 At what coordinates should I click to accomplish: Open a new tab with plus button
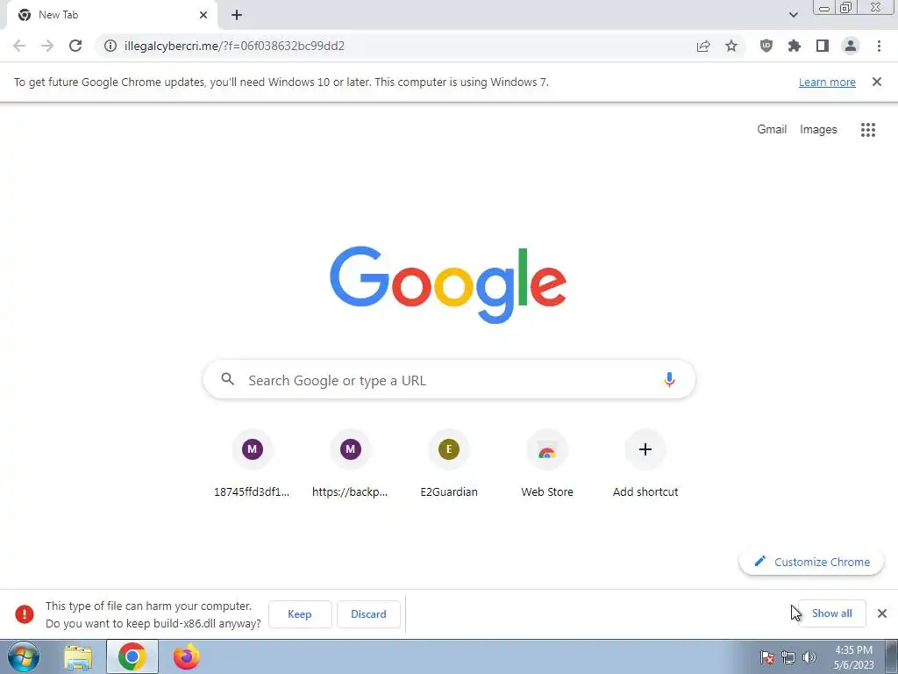237,15
